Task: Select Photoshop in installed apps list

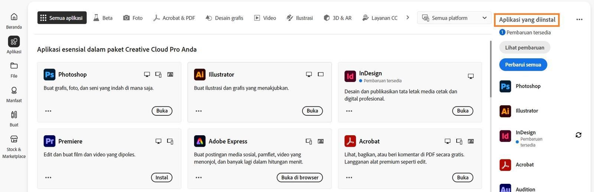Action: coord(520,86)
